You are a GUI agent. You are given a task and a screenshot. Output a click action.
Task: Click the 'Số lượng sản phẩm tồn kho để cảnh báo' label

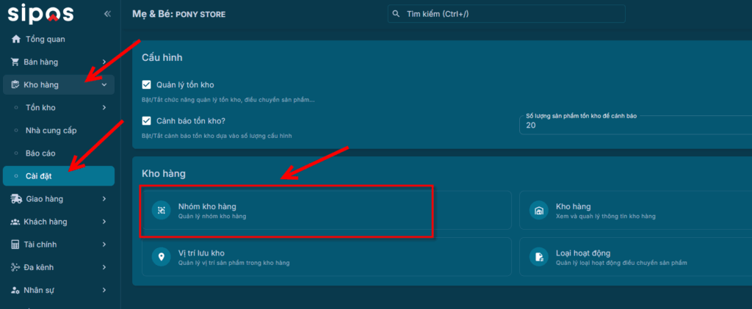582,117
